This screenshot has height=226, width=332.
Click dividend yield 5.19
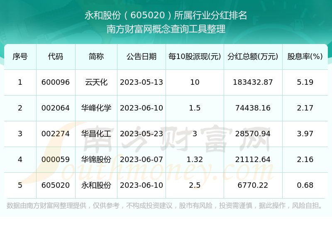[x=305, y=82]
